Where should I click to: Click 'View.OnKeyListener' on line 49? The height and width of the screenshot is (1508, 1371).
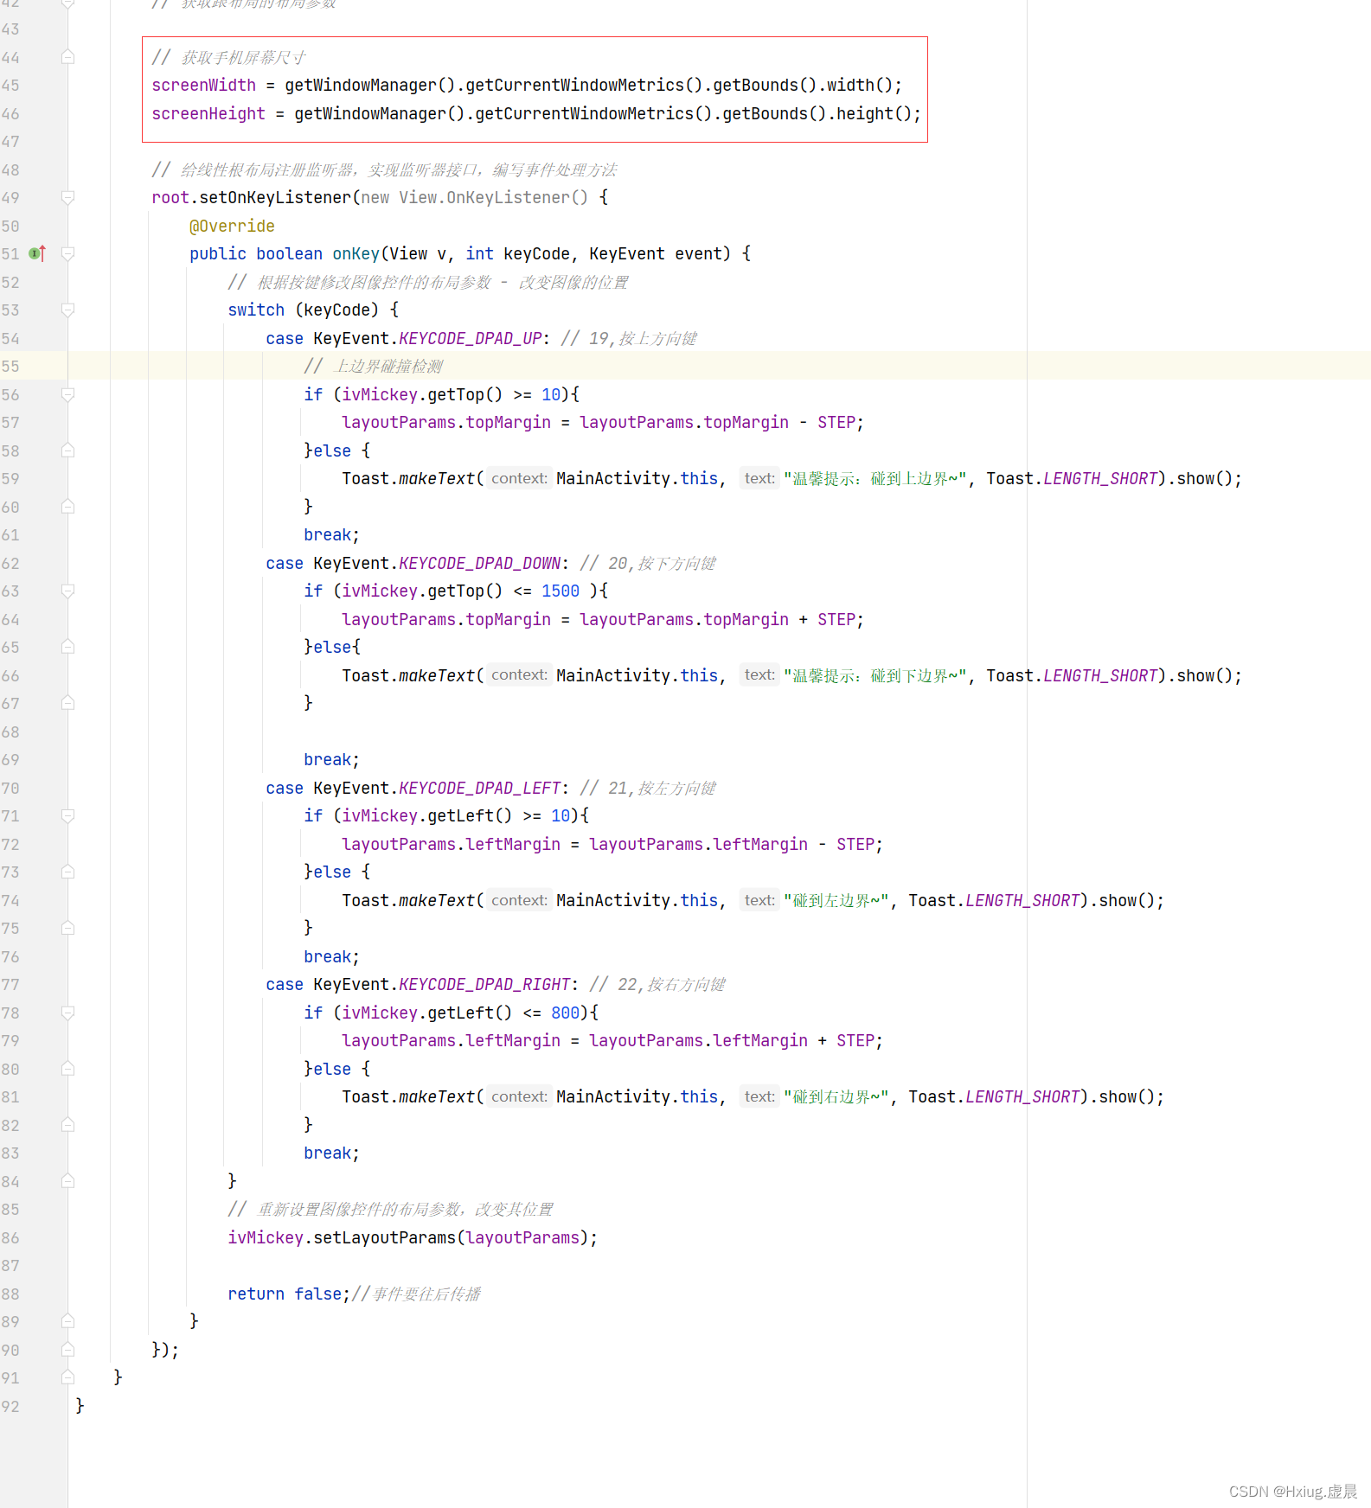(x=484, y=197)
